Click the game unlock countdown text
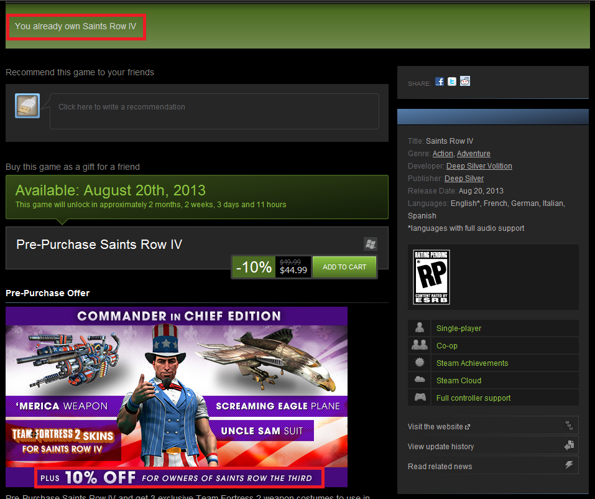 (x=150, y=204)
